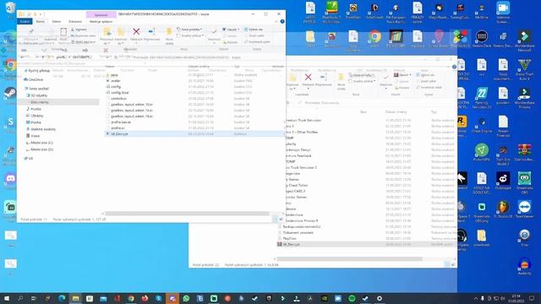Open the Soubor tab in front window
Image resolution: width=541 pixels, height=304 pixels.
25,21
